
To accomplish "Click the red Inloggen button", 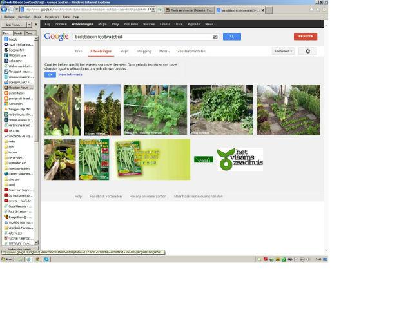I will [x=306, y=36].
